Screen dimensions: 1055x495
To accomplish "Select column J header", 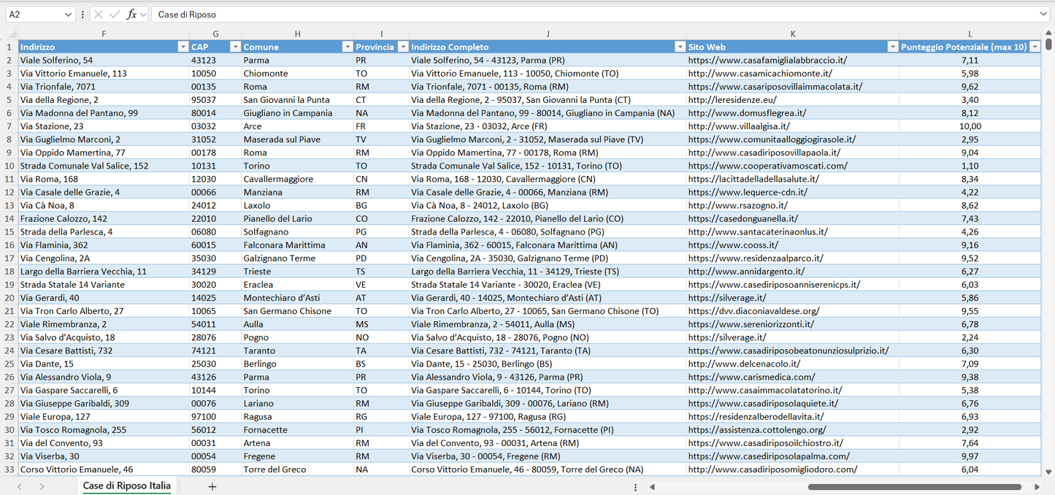I will [x=548, y=34].
